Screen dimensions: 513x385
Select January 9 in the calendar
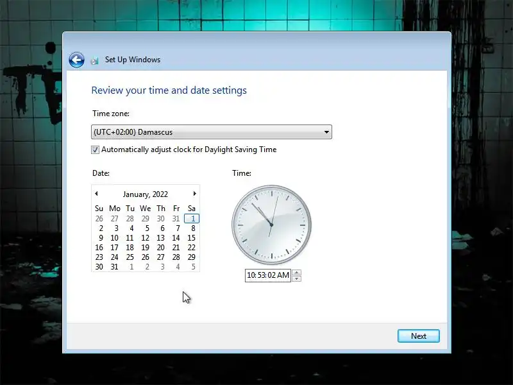101,238
